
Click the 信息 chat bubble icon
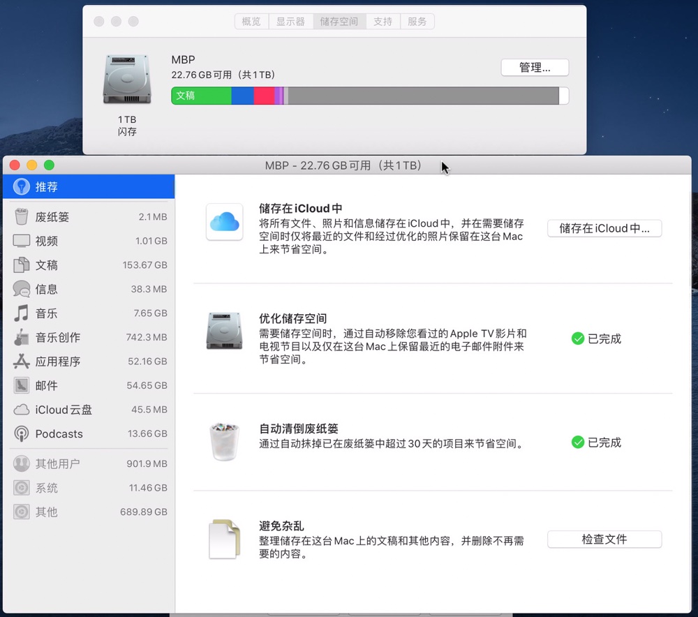click(x=22, y=289)
